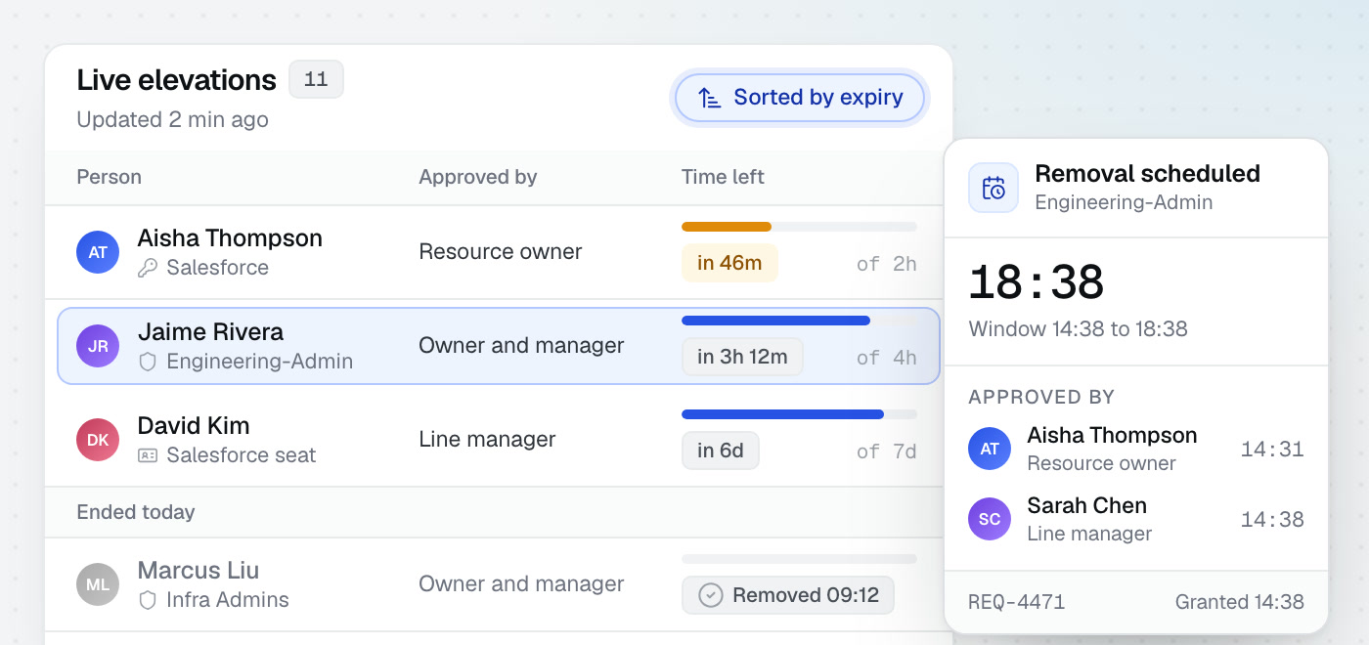Click the Owner and manager cell in Jaime Rivera's row
The height and width of the screenshot is (645, 1369).
(521, 346)
